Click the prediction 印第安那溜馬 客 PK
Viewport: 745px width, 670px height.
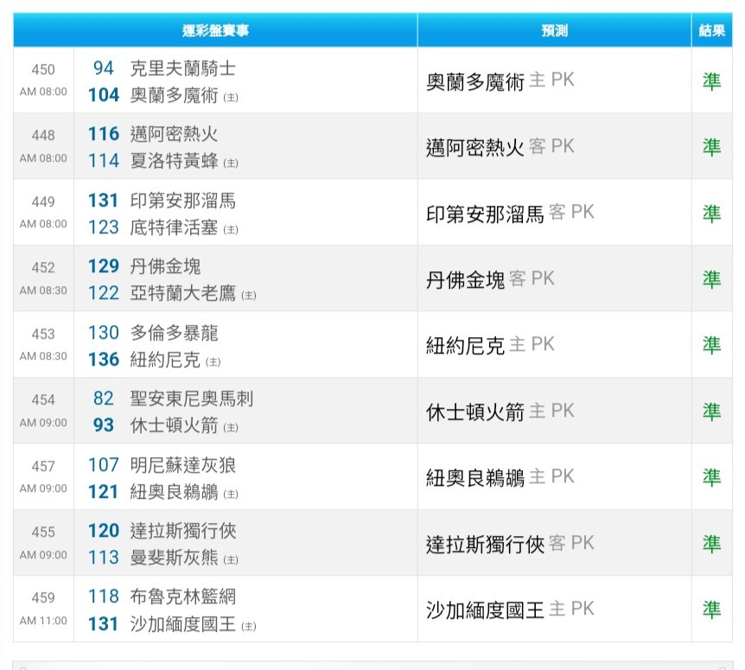click(510, 213)
